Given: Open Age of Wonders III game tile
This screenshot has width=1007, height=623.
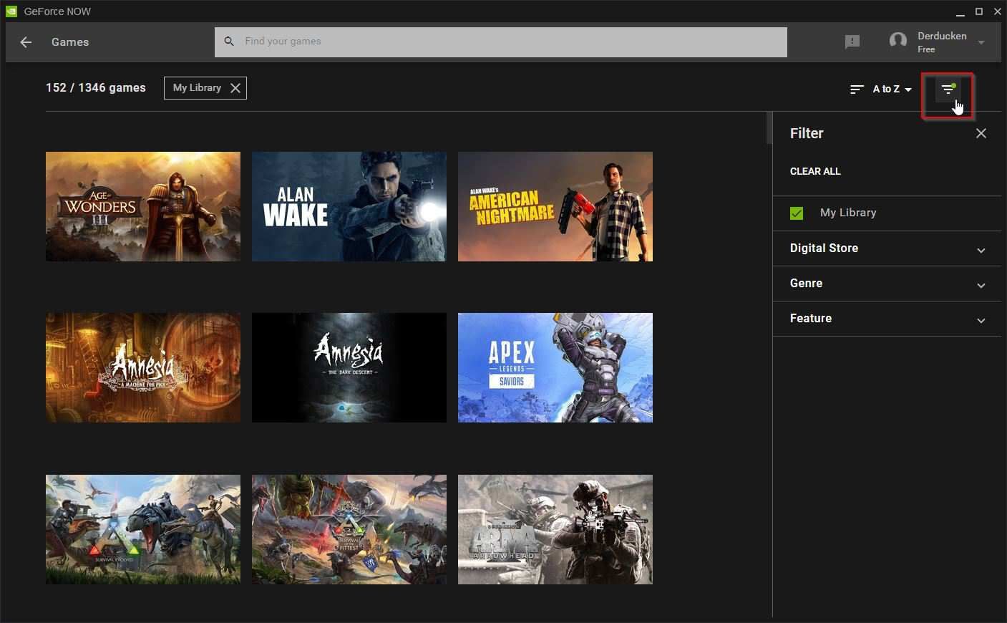Looking at the screenshot, I should point(143,206).
